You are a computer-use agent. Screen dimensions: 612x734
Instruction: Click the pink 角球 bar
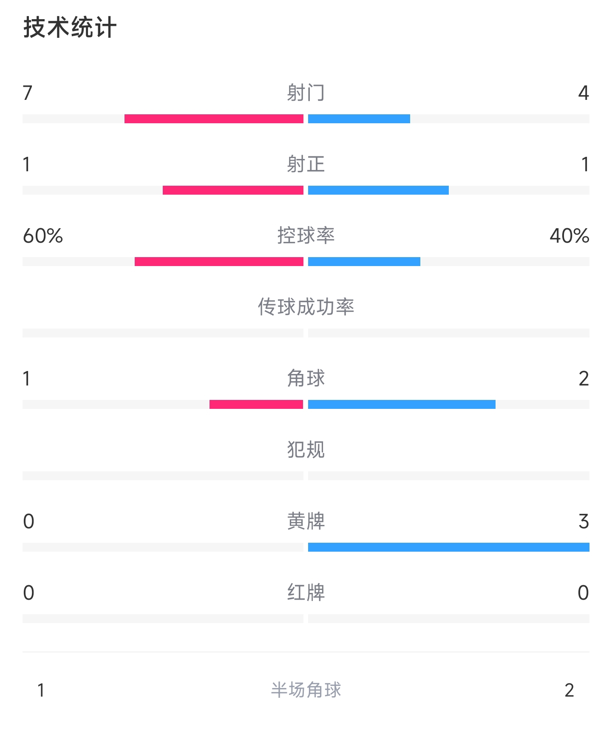click(x=256, y=404)
